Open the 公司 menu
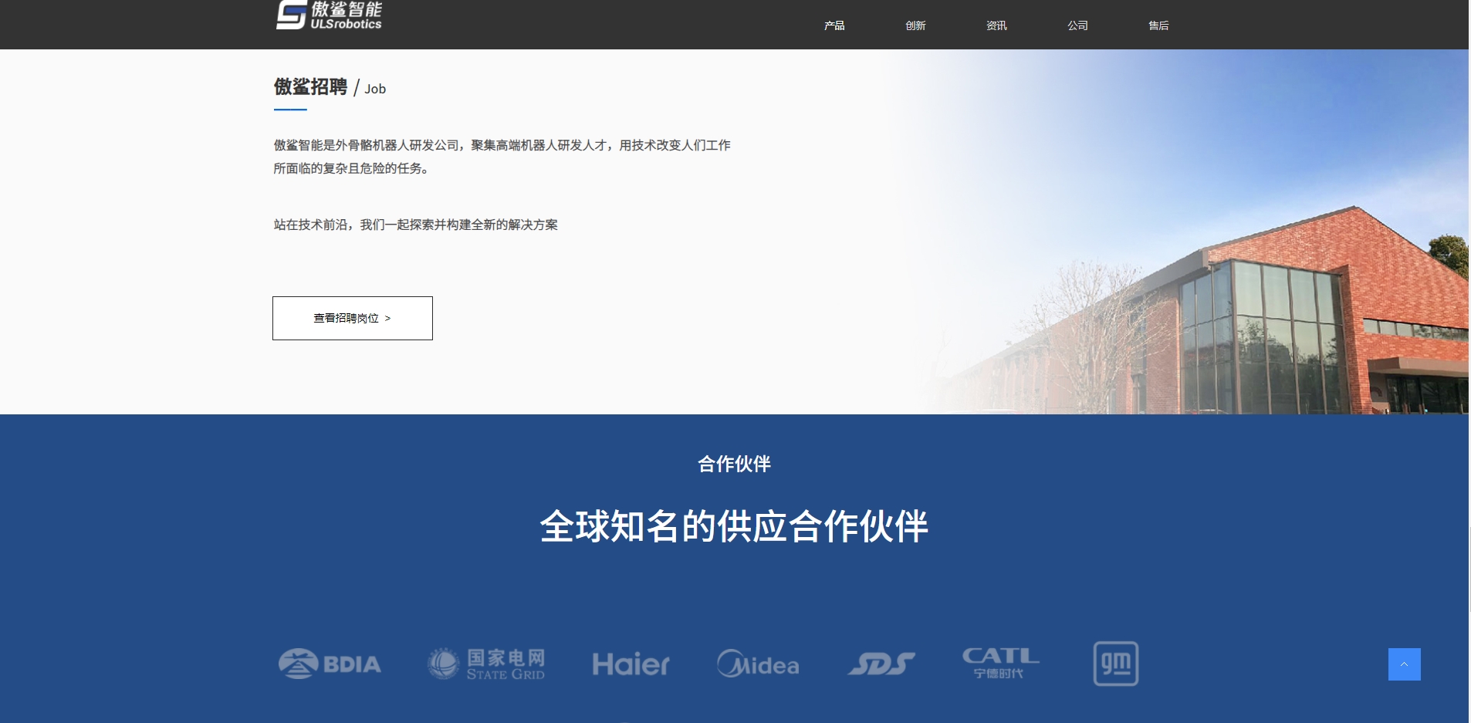Screen dimensions: 1471x723 [x=1077, y=25]
